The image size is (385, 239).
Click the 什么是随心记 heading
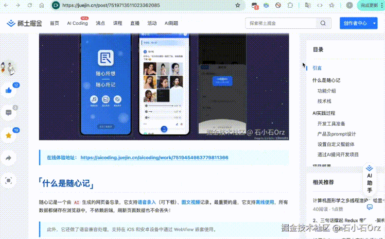point(66,183)
